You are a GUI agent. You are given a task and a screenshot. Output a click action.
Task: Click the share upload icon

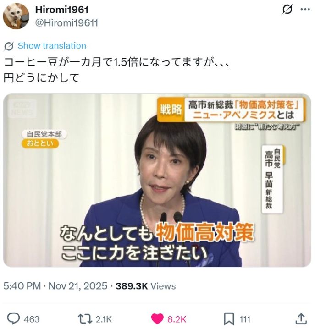(301, 319)
